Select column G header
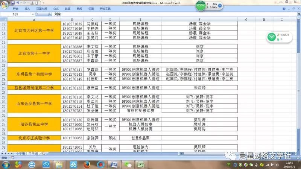Viewport: 301px width, 169px height. point(246,19)
